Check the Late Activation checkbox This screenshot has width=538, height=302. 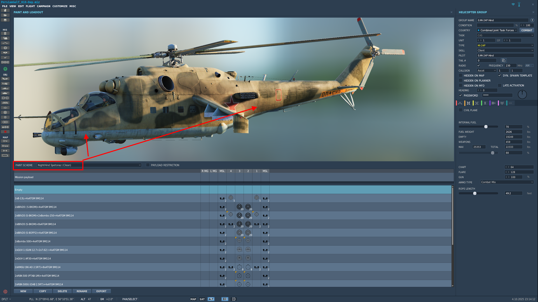500,86
